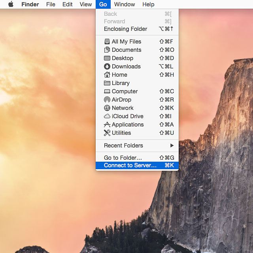
Task: Click the Computer laptop icon
Action: [x=107, y=91]
